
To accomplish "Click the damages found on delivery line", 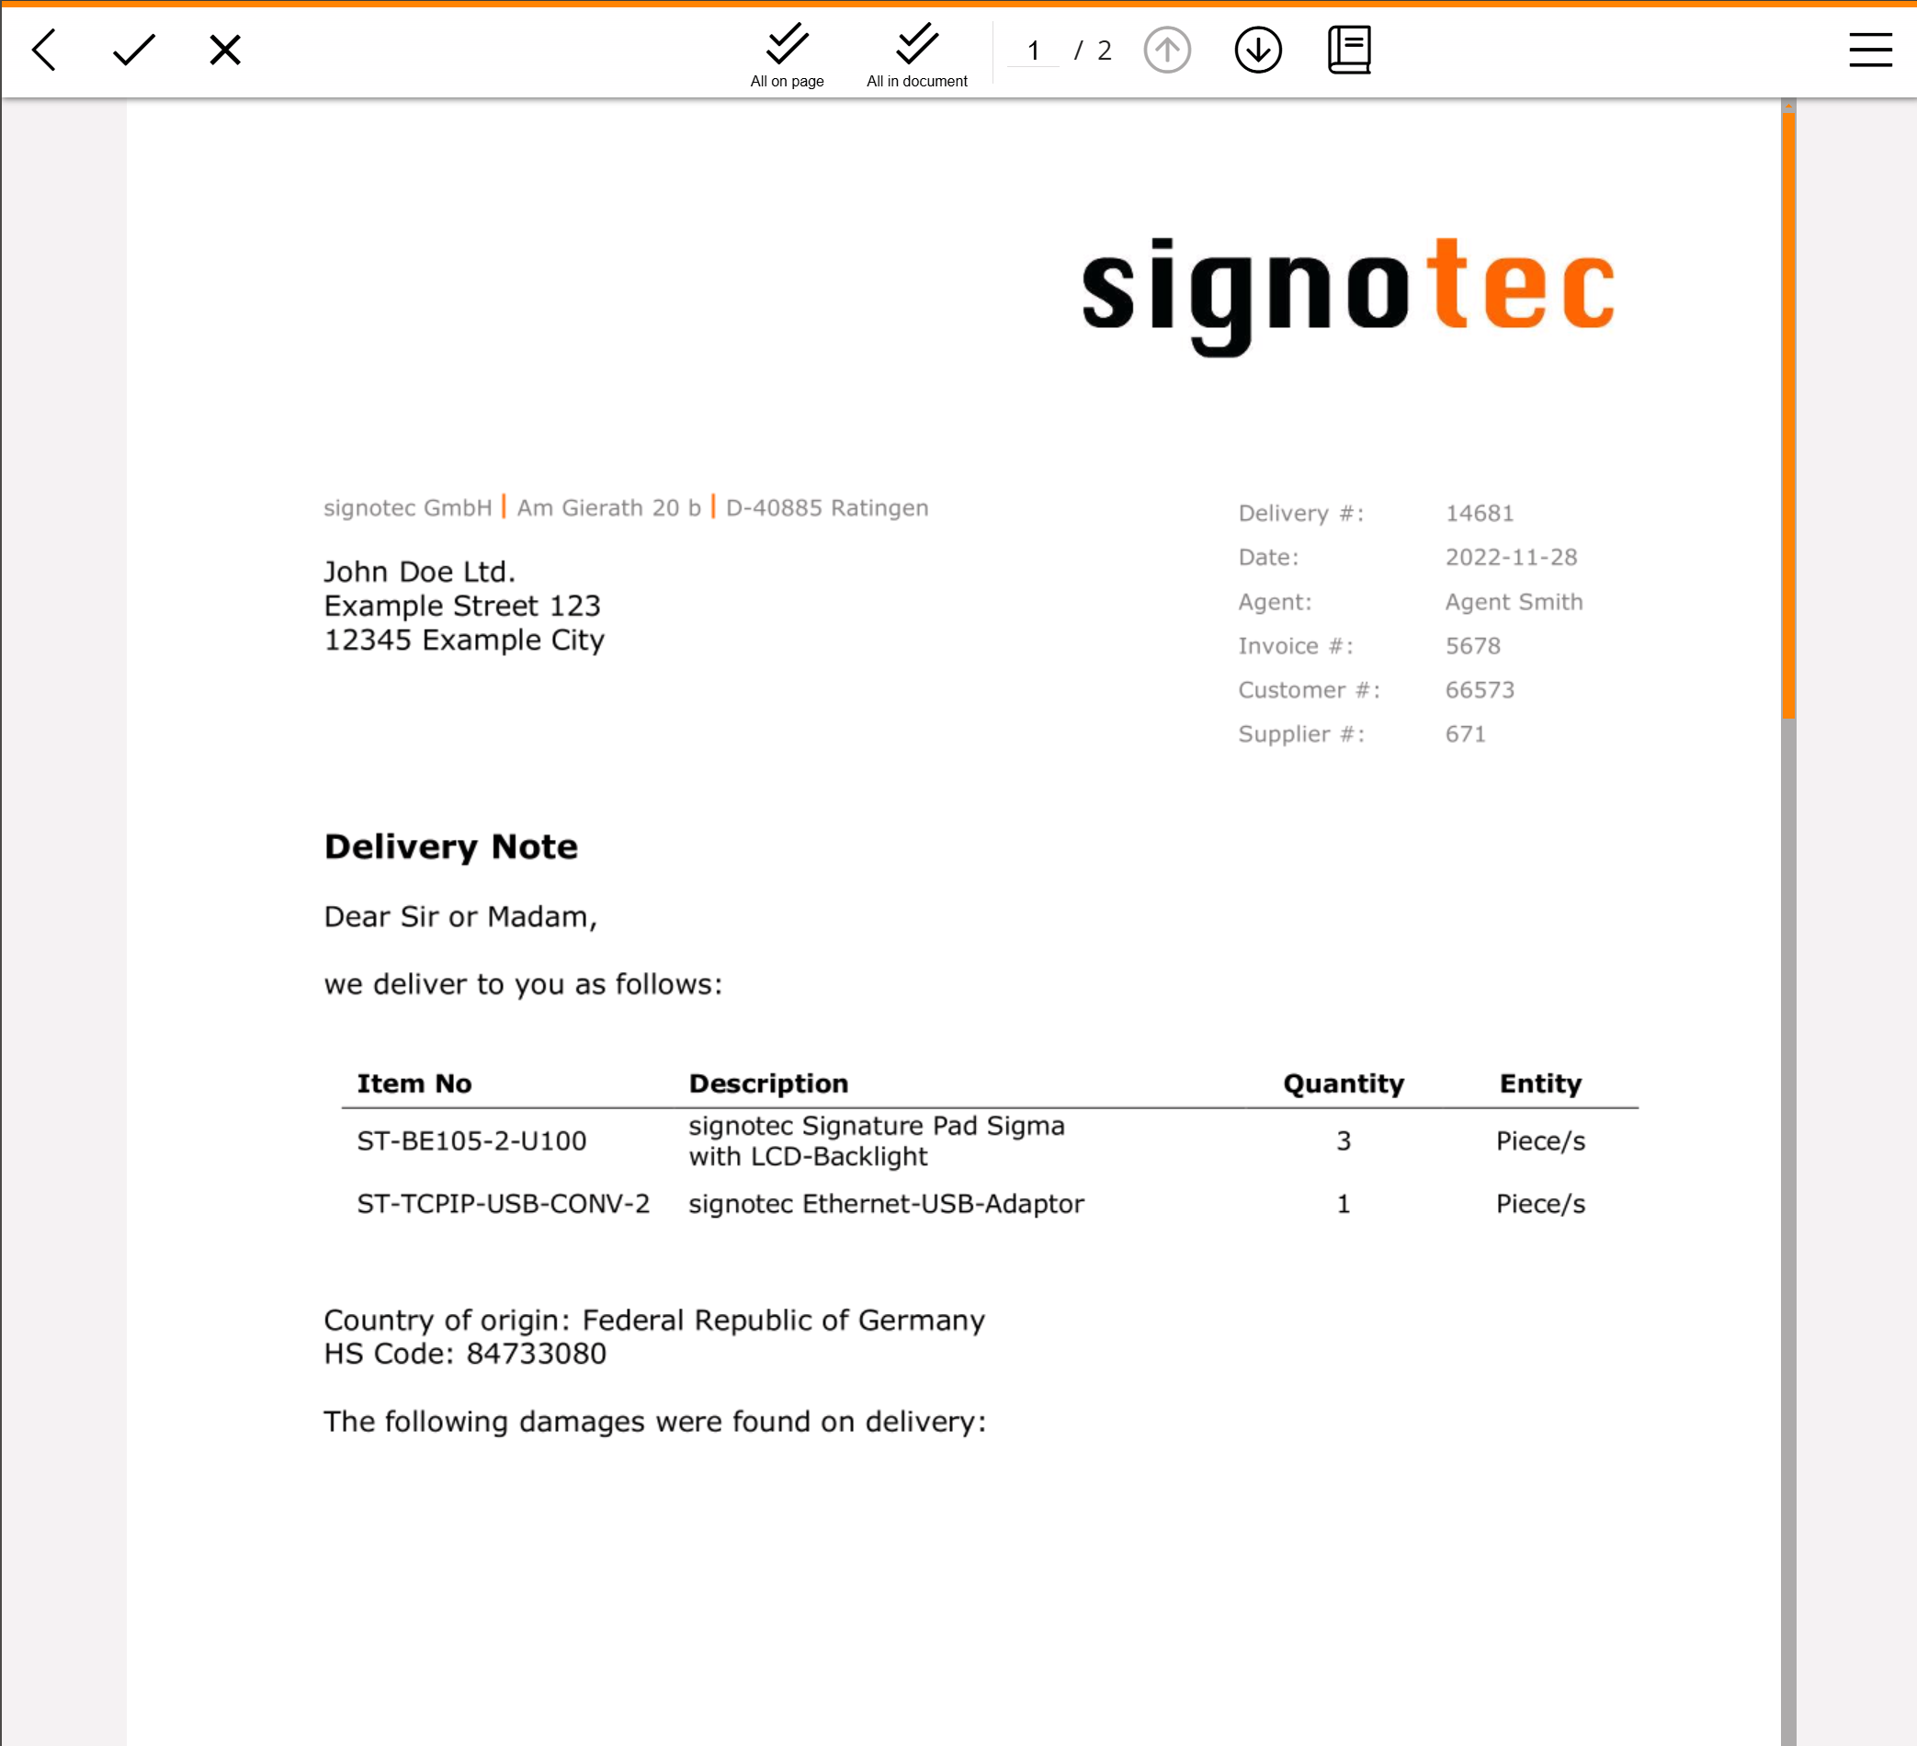I will (654, 1421).
